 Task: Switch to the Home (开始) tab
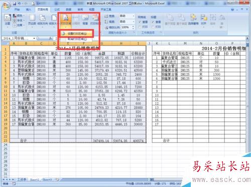[17, 10]
